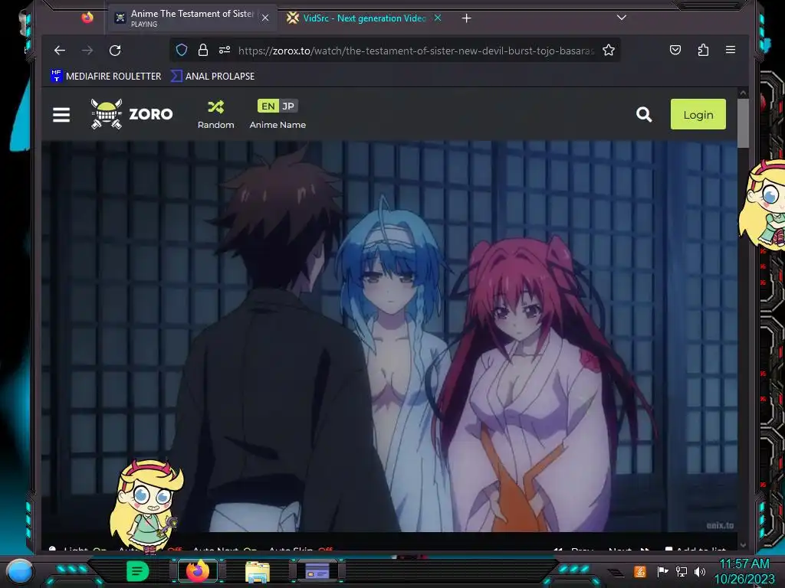The width and height of the screenshot is (785, 588).
Task: Reload the current page
Action: point(115,50)
